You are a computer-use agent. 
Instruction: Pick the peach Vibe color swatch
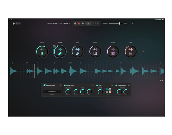coord(110,92)
